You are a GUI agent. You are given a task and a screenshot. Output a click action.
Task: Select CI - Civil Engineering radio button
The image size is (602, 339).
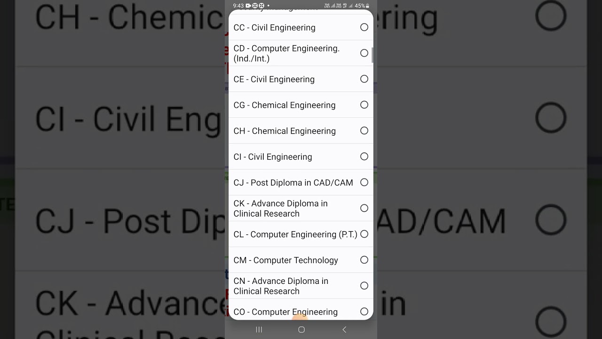tap(364, 156)
